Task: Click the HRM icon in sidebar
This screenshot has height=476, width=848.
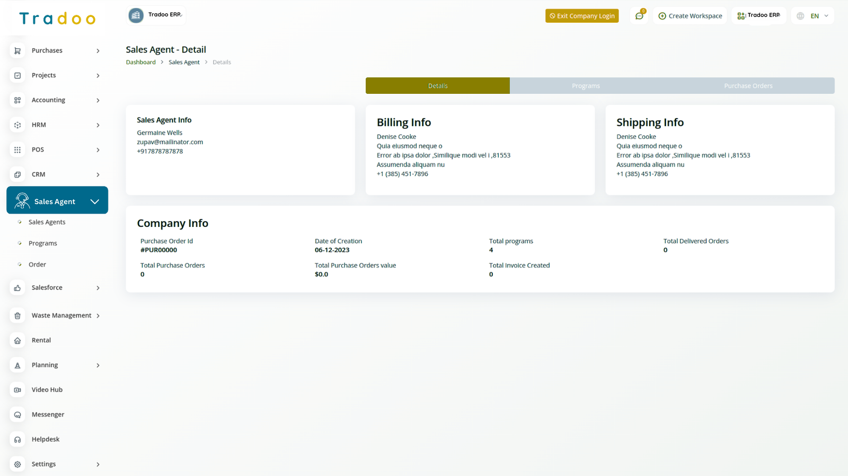Action: pos(17,125)
